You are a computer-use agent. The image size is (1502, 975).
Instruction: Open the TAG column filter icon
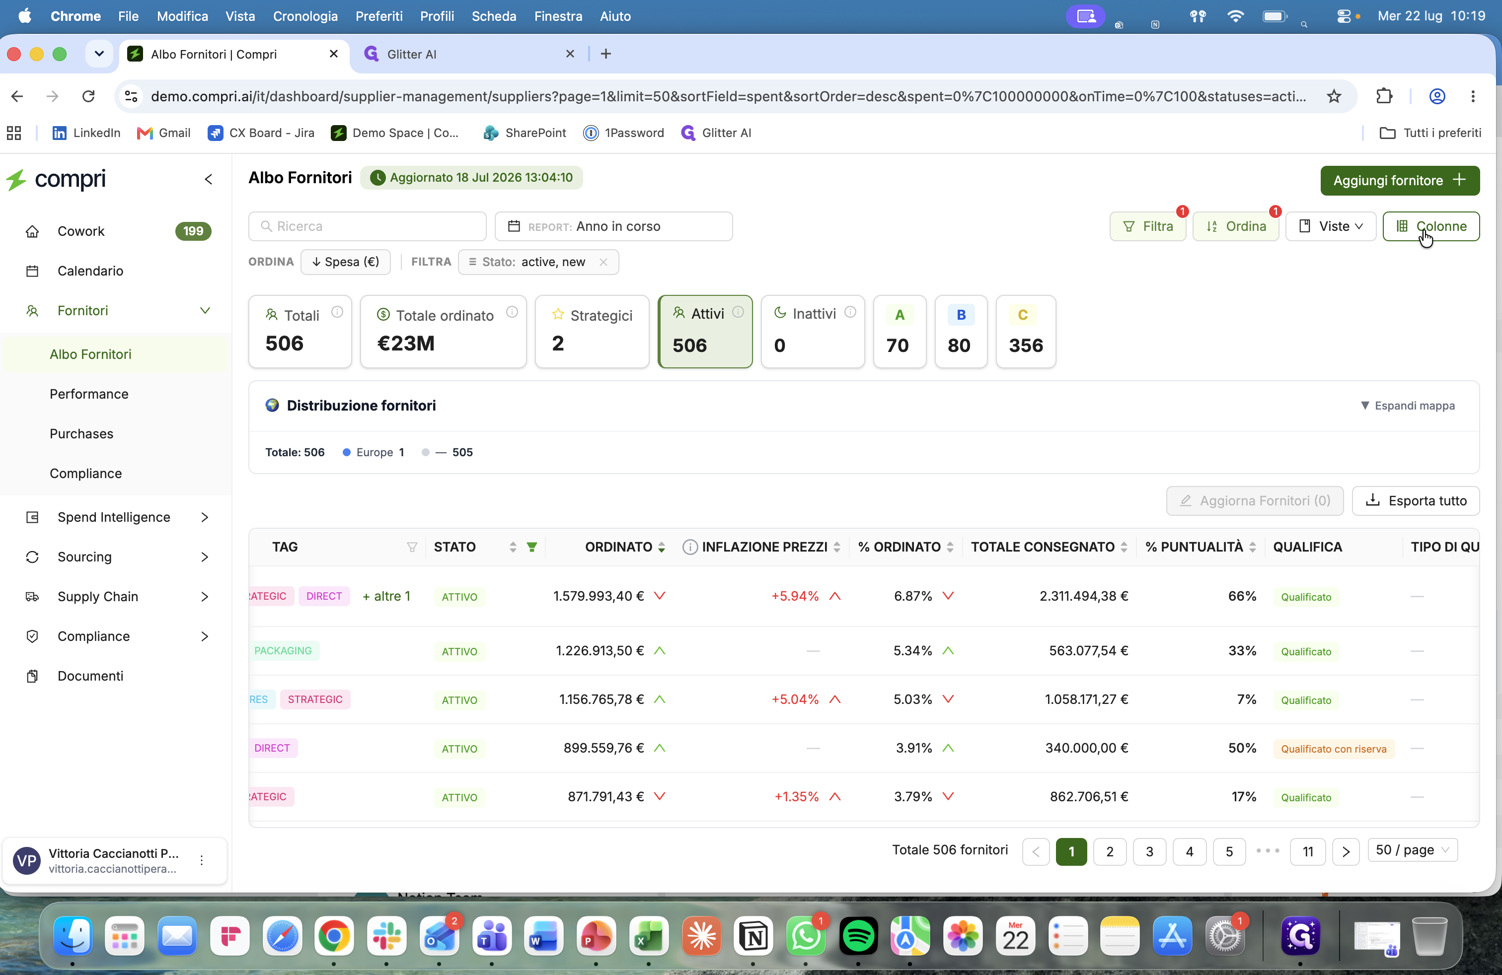pos(412,548)
